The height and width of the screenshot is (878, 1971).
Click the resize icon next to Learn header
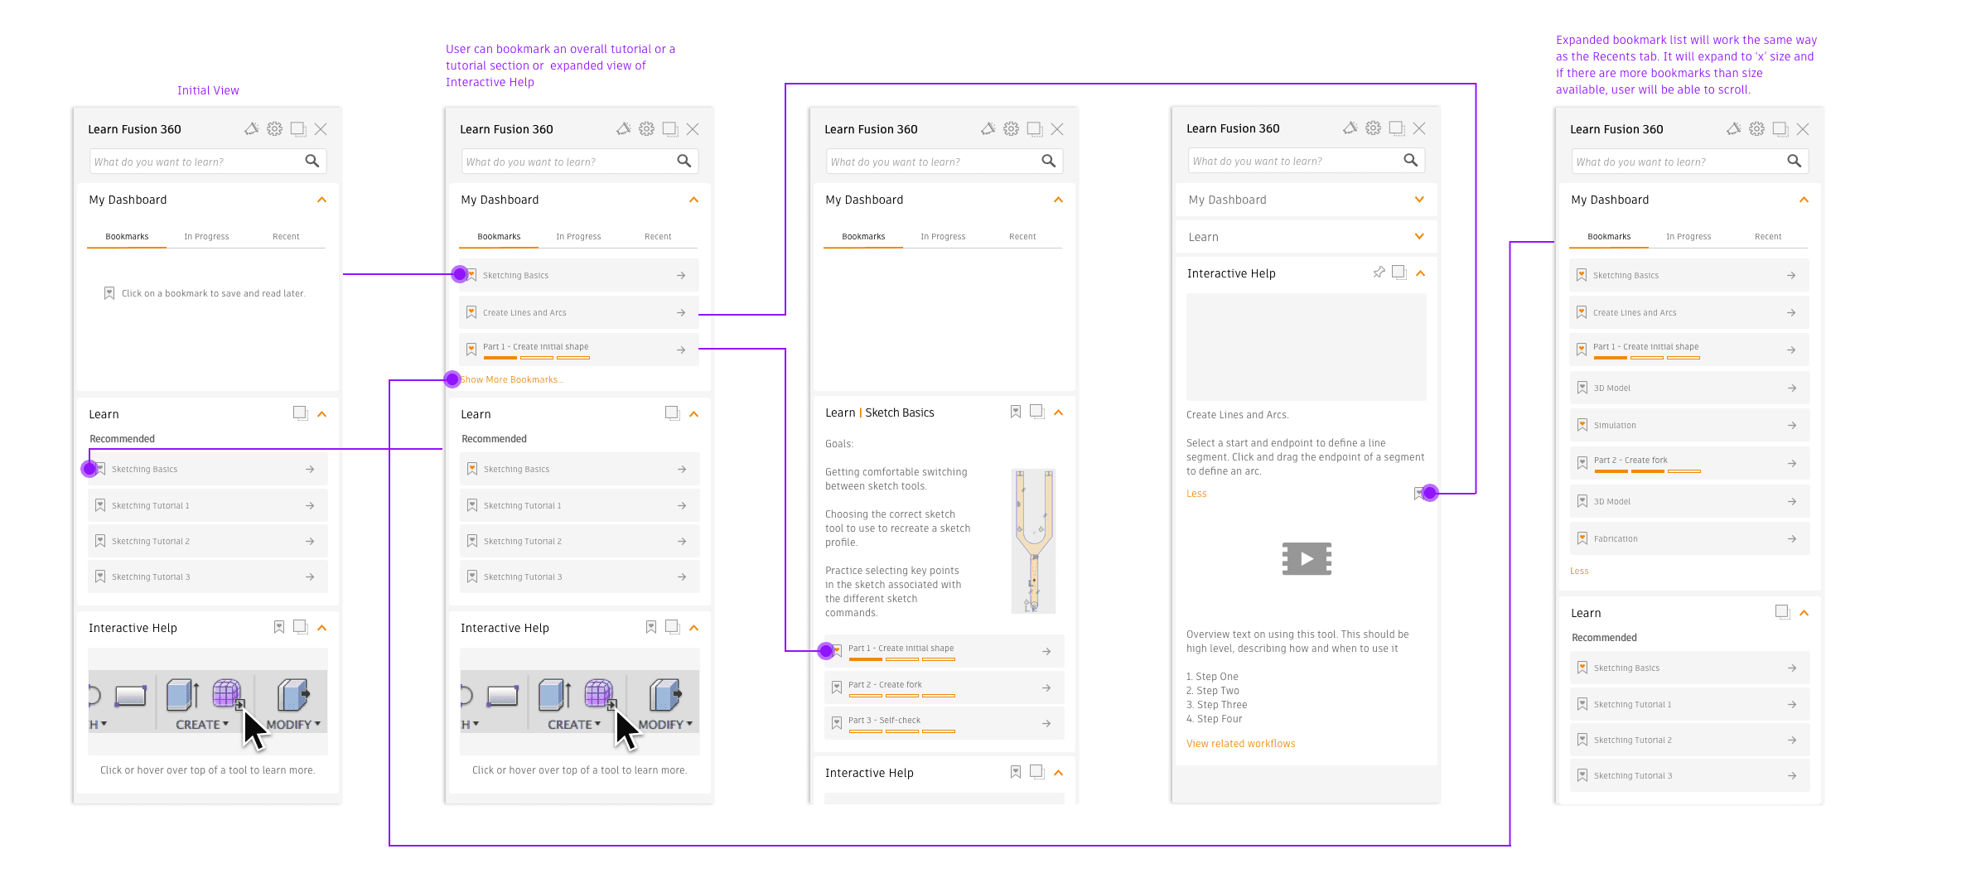point(299,412)
